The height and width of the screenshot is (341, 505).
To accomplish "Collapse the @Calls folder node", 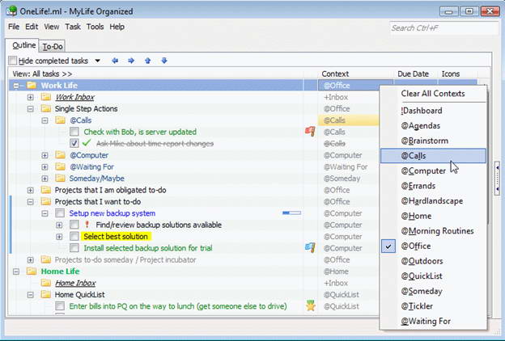I will coord(45,120).
